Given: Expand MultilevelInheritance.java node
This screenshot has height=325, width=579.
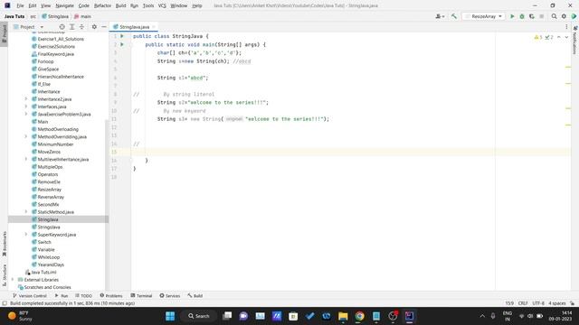Looking at the screenshot, I should coord(26,159).
